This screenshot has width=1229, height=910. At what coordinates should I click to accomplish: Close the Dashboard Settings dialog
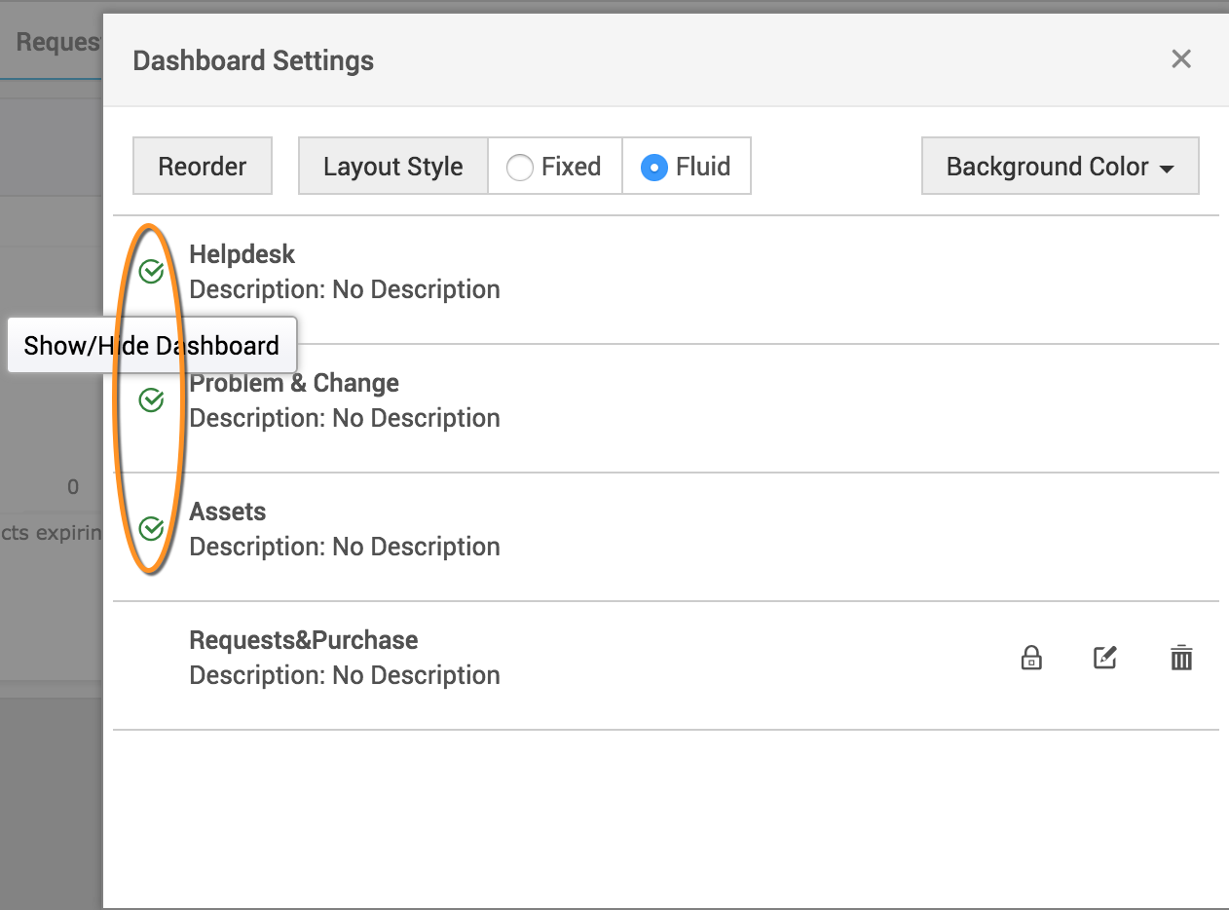click(x=1181, y=59)
